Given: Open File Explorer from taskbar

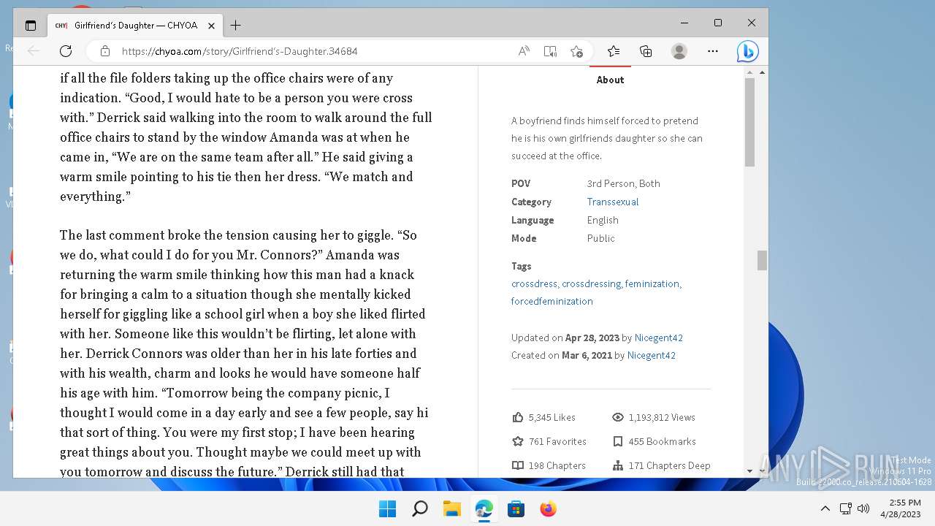Looking at the screenshot, I should click(x=451, y=508).
